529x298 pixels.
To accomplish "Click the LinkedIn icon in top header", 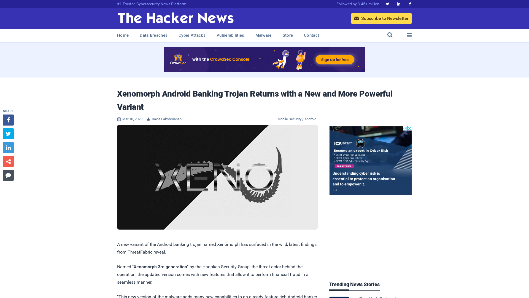I will (x=399, y=4).
